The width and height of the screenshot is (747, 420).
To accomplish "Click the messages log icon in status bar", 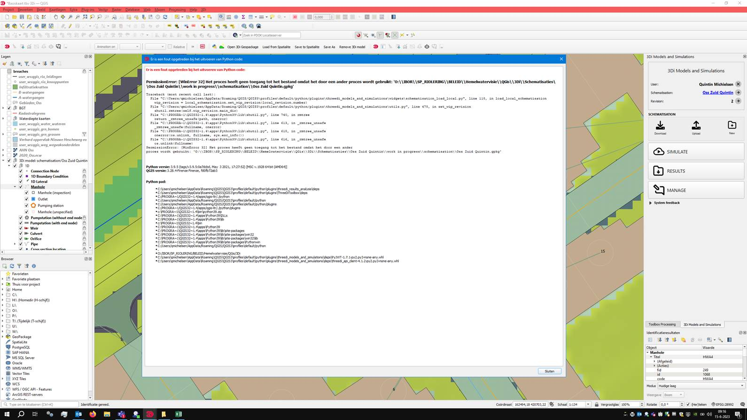I will click(742, 404).
